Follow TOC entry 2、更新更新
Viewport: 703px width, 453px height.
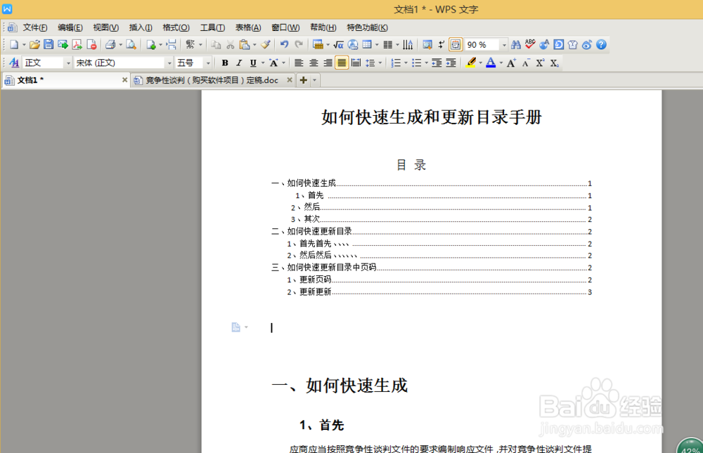point(309,292)
